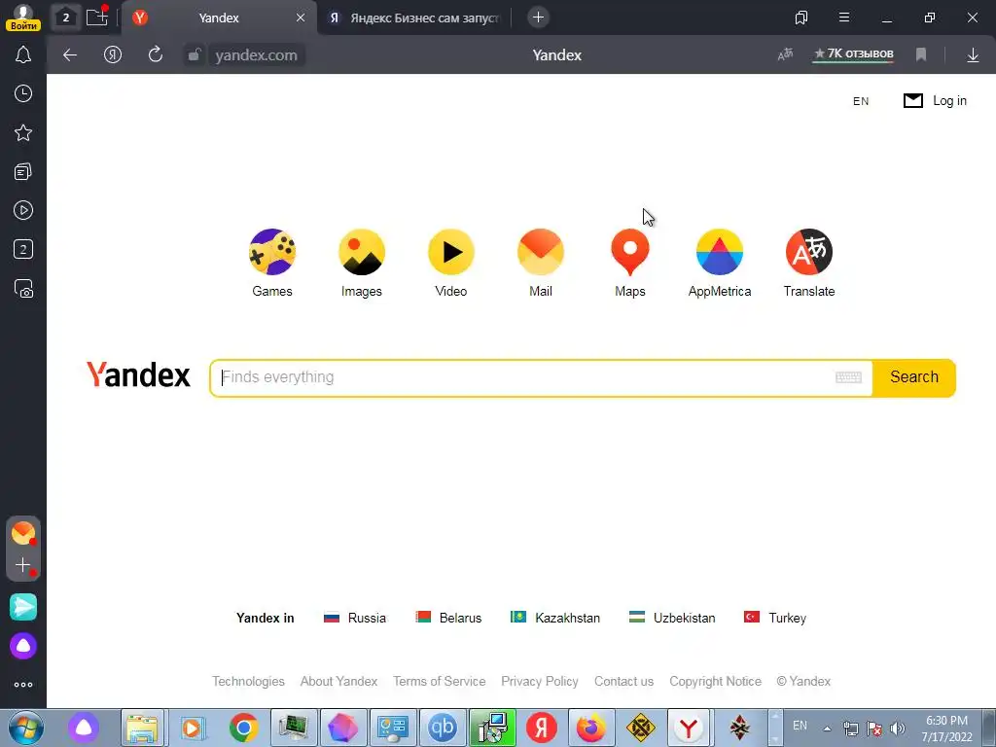
Task: Click the Yandex logo
Action: pos(138,374)
